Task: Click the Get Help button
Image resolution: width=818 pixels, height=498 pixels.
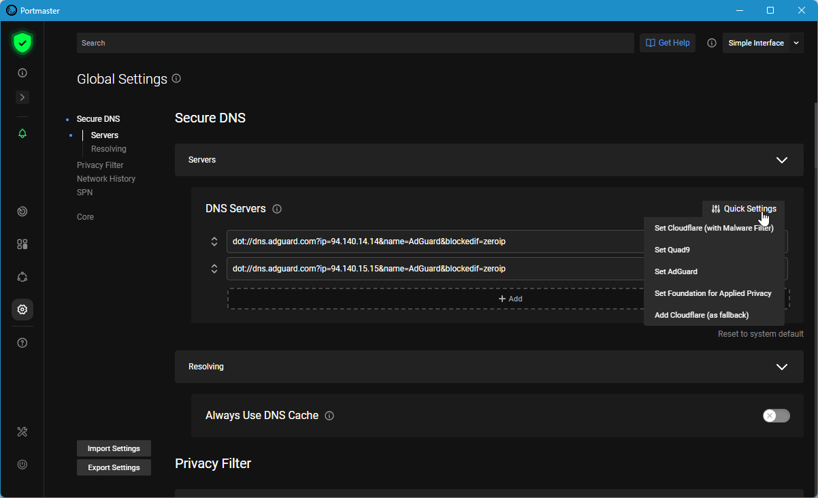Action: (668, 43)
